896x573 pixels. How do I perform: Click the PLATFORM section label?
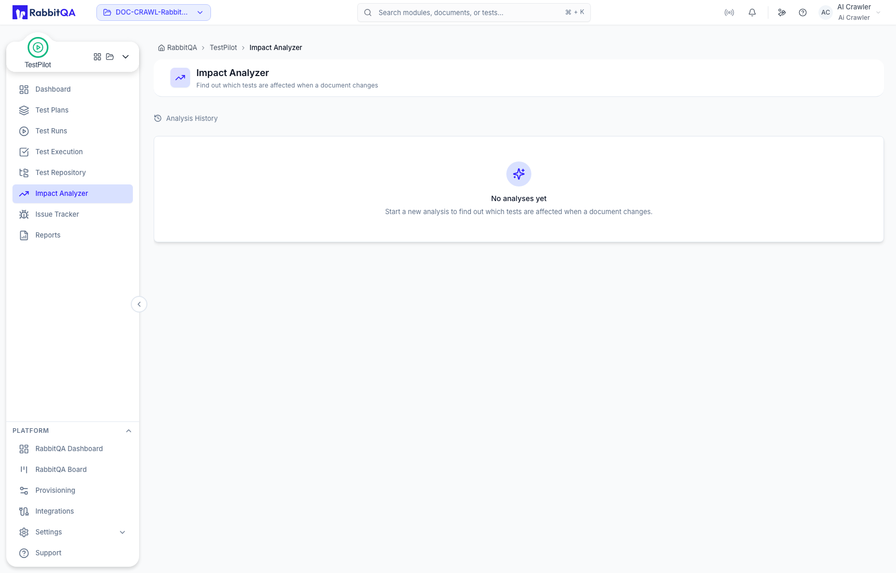tap(31, 431)
